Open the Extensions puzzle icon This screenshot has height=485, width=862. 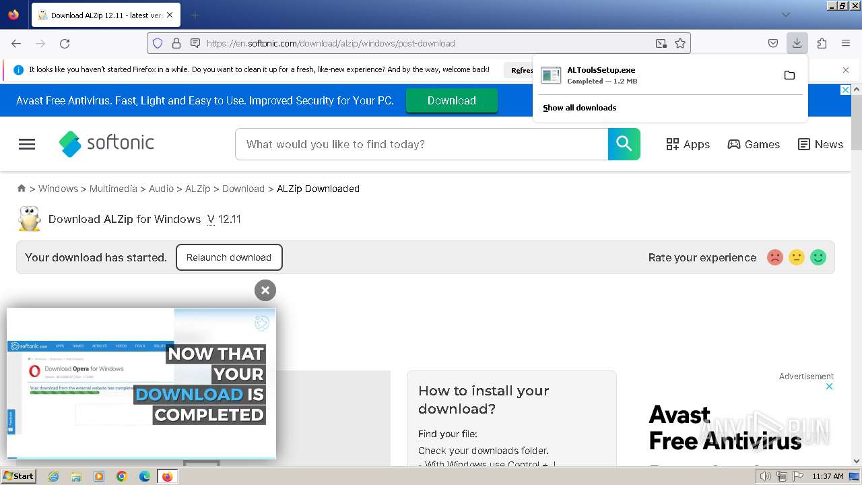point(822,43)
